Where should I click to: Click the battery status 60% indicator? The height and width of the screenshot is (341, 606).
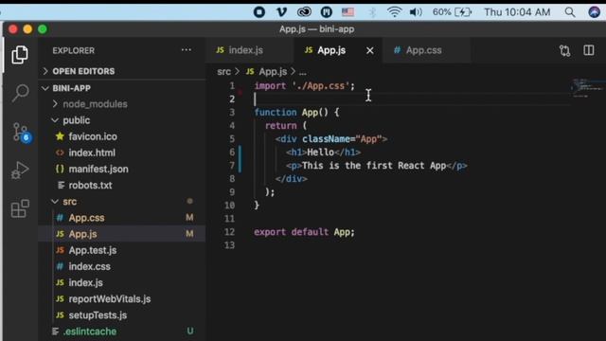pos(452,12)
